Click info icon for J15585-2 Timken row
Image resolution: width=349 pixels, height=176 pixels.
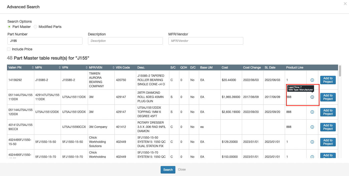pos(312,80)
